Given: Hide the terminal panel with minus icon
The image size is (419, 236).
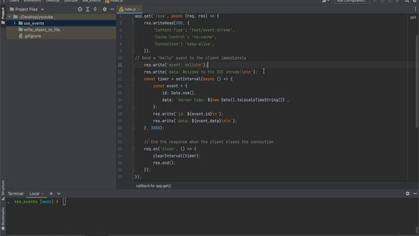Looking at the screenshot, I should pos(415,193).
